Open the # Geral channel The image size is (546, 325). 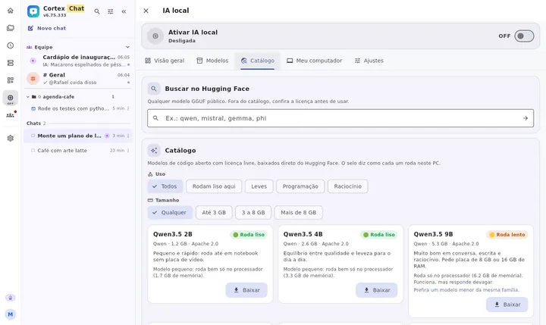tap(78, 78)
